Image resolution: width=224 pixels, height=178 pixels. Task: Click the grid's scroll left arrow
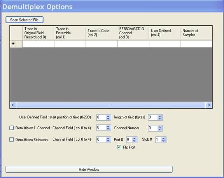[13, 105]
